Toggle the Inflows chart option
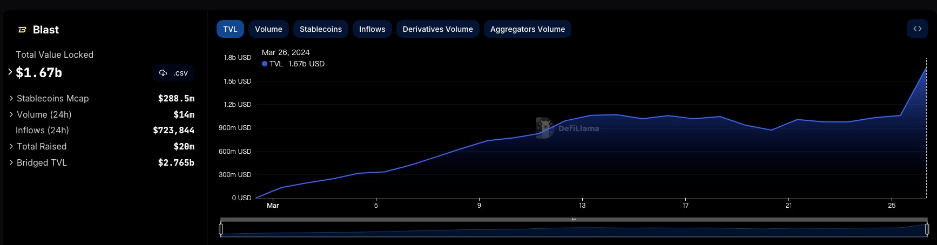 (x=372, y=29)
